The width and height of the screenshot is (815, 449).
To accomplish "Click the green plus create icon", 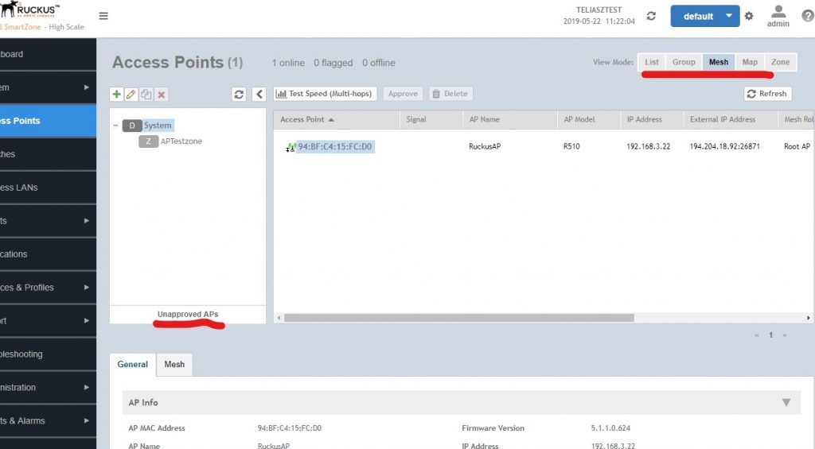I will (117, 95).
